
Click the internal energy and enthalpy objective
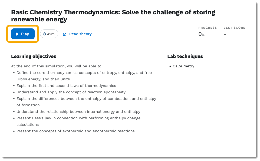click(x=78, y=111)
